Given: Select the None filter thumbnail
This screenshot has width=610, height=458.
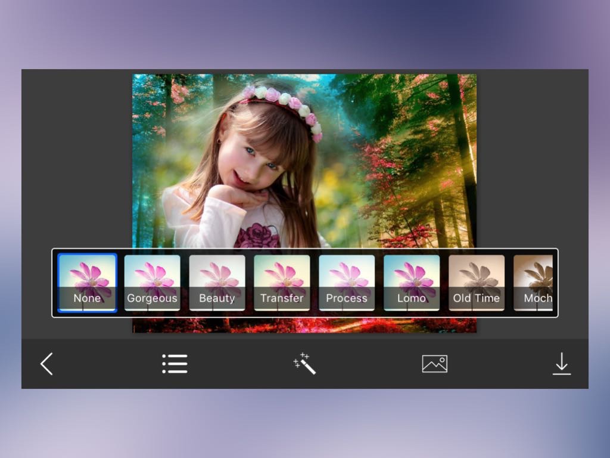Looking at the screenshot, I should 87,283.
